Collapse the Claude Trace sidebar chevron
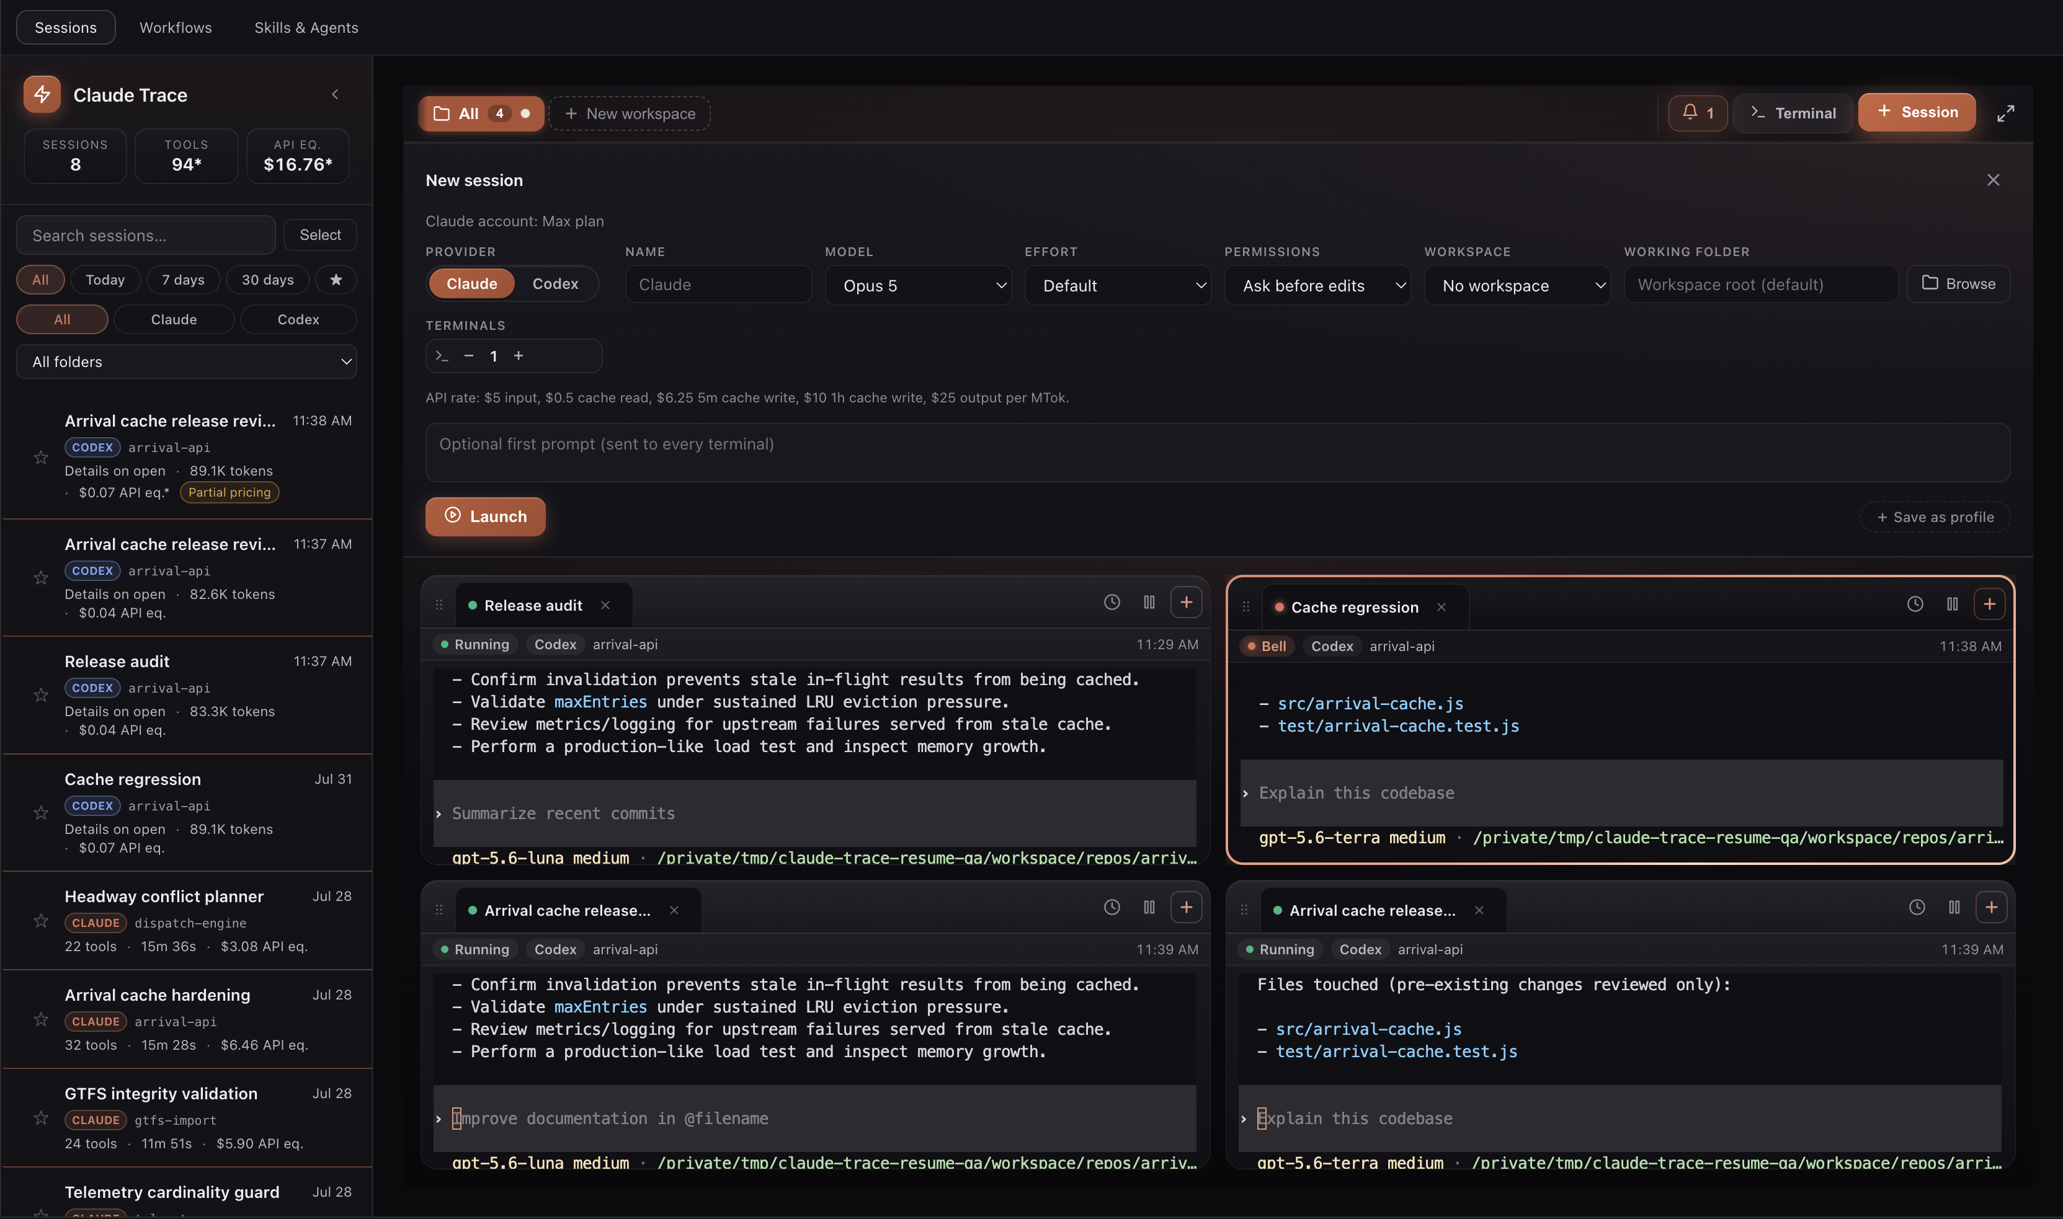The height and width of the screenshot is (1219, 2063). (335, 94)
